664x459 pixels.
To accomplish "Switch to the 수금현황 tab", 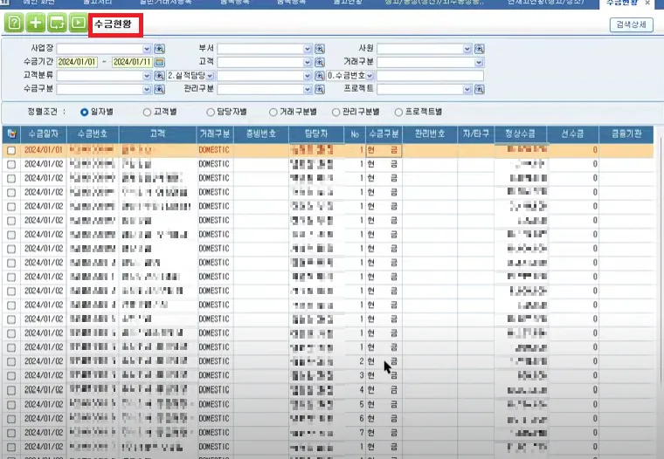I will (622, 3).
